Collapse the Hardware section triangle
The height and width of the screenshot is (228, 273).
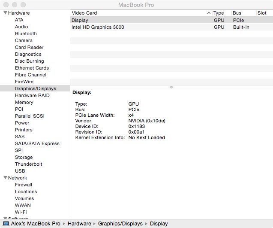coord(6,13)
